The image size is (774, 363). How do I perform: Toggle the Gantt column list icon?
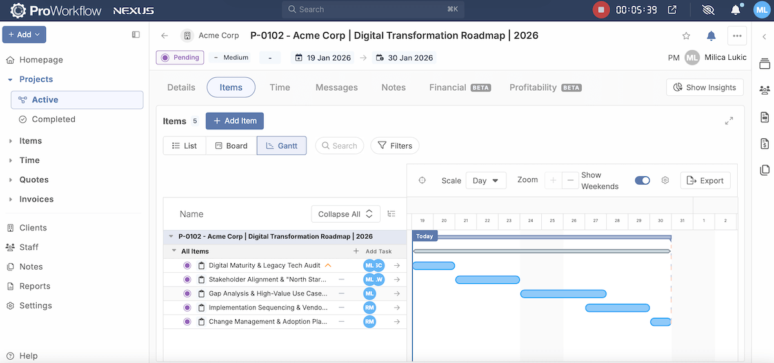[x=392, y=214]
